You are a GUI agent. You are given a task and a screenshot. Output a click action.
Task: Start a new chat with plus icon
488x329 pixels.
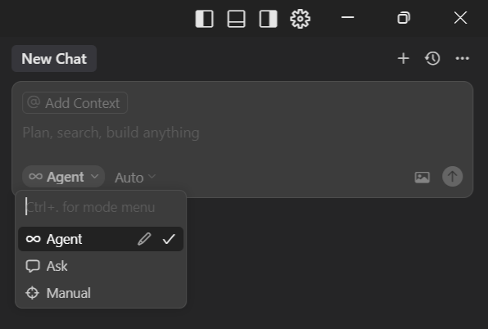(404, 58)
